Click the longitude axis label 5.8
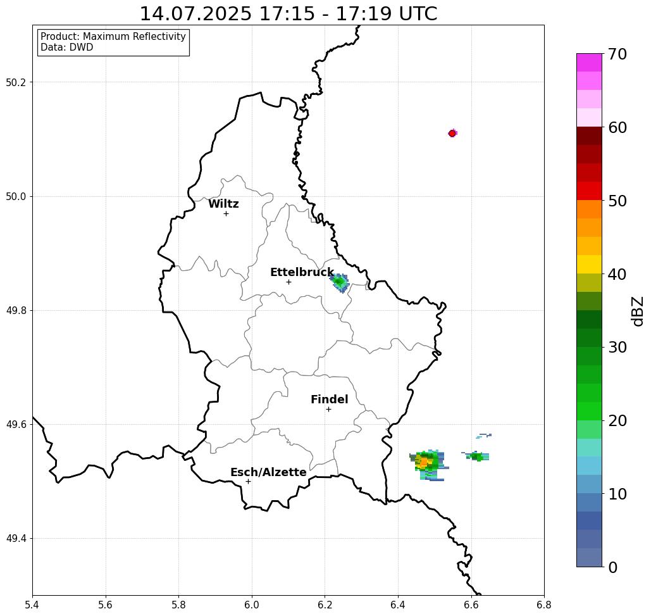Viewport: 651px width, 616px height. pyautogui.click(x=178, y=605)
